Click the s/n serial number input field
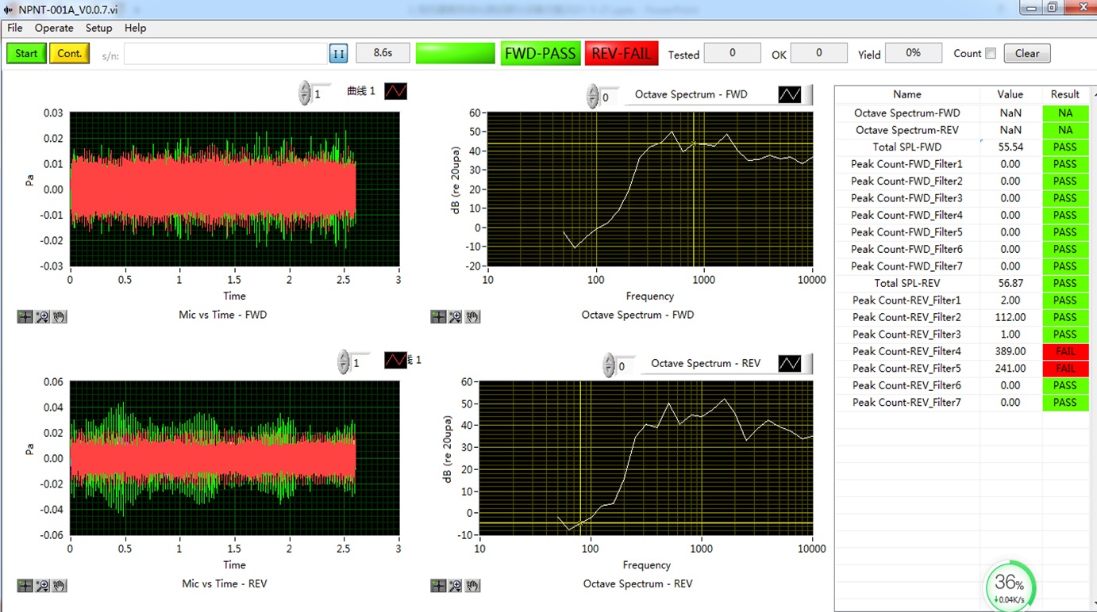Image resolution: width=1097 pixels, height=612 pixels. (x=225, y=54)
